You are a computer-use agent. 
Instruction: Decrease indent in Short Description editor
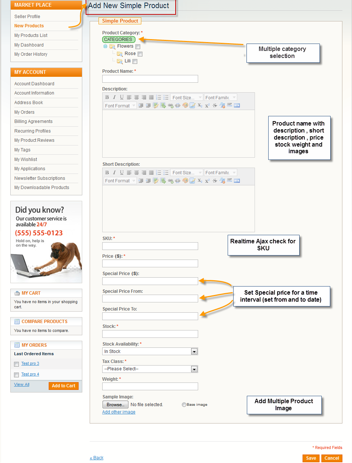(x=148, y=181)
